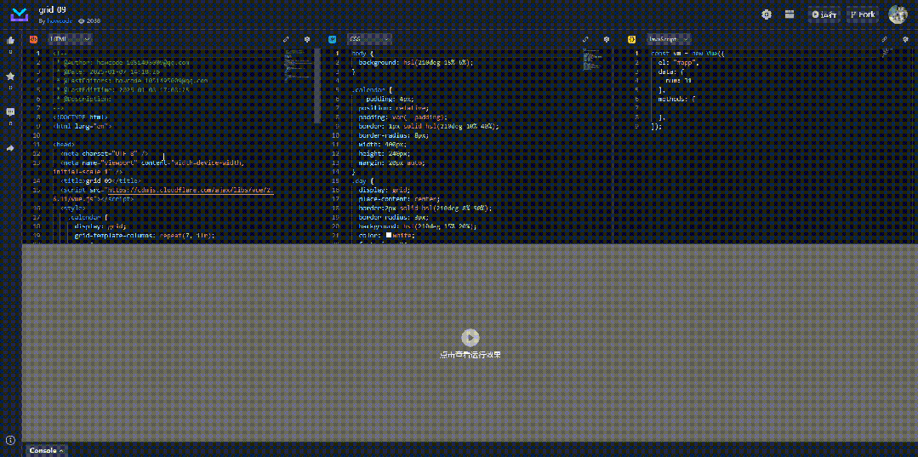Image resolution: width=918 pixels, height=457 pixels.
Task: Click the thumbs-up like icon in sidebar
Action: (x=10, y=41)
